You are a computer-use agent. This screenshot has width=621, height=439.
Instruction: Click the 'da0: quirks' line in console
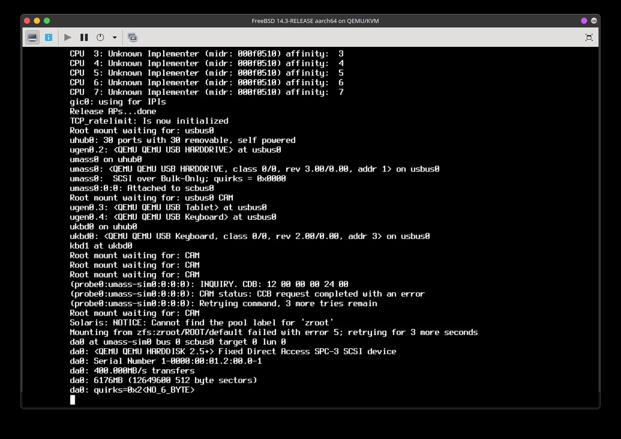(132, 390)
